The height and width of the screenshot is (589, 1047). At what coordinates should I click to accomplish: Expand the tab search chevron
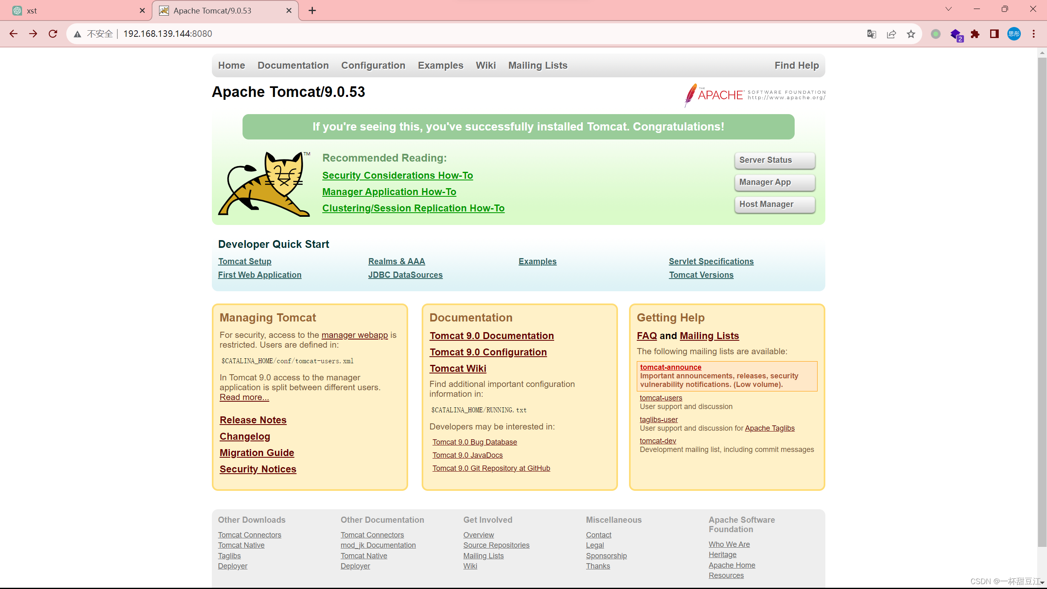[x=948, y=9]
